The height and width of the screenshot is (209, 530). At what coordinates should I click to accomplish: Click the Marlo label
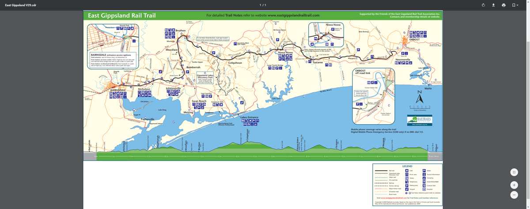coord(428,88)
